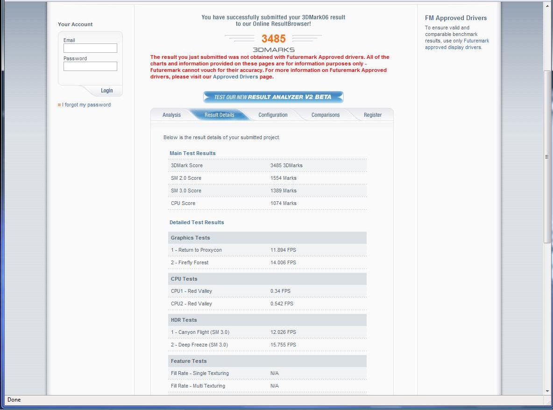Click the 'Your Account' heading

(75, 24)
